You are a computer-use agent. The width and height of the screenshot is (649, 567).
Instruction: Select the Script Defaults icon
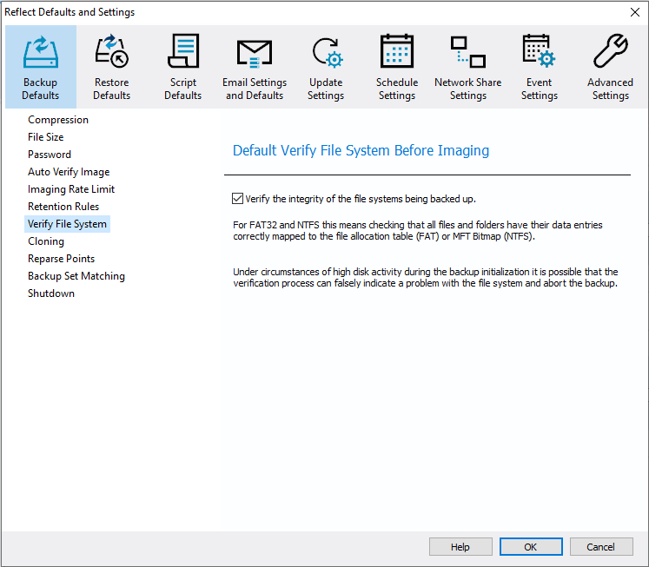[x=182, y=52]
